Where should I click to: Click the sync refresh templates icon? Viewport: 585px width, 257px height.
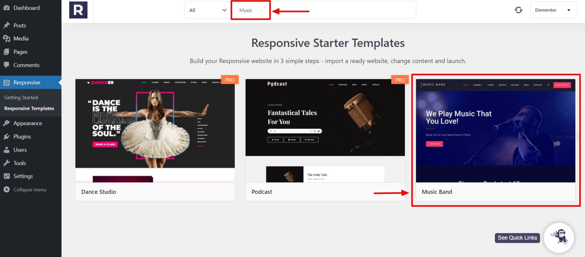tap(518, 10)
